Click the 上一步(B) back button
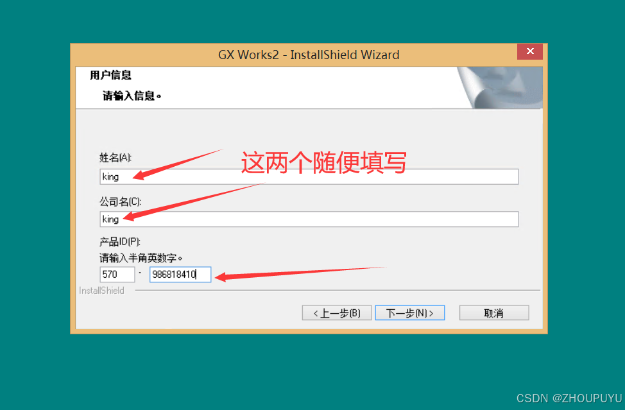 coord(337,312)
